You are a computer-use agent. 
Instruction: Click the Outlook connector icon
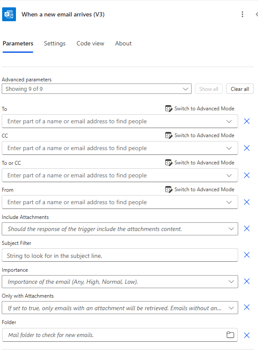pyautogui.click(x=9, y=14)
